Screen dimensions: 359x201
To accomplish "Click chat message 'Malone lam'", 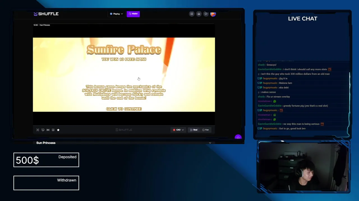I will pyautogui.click(x=285, y=83).
